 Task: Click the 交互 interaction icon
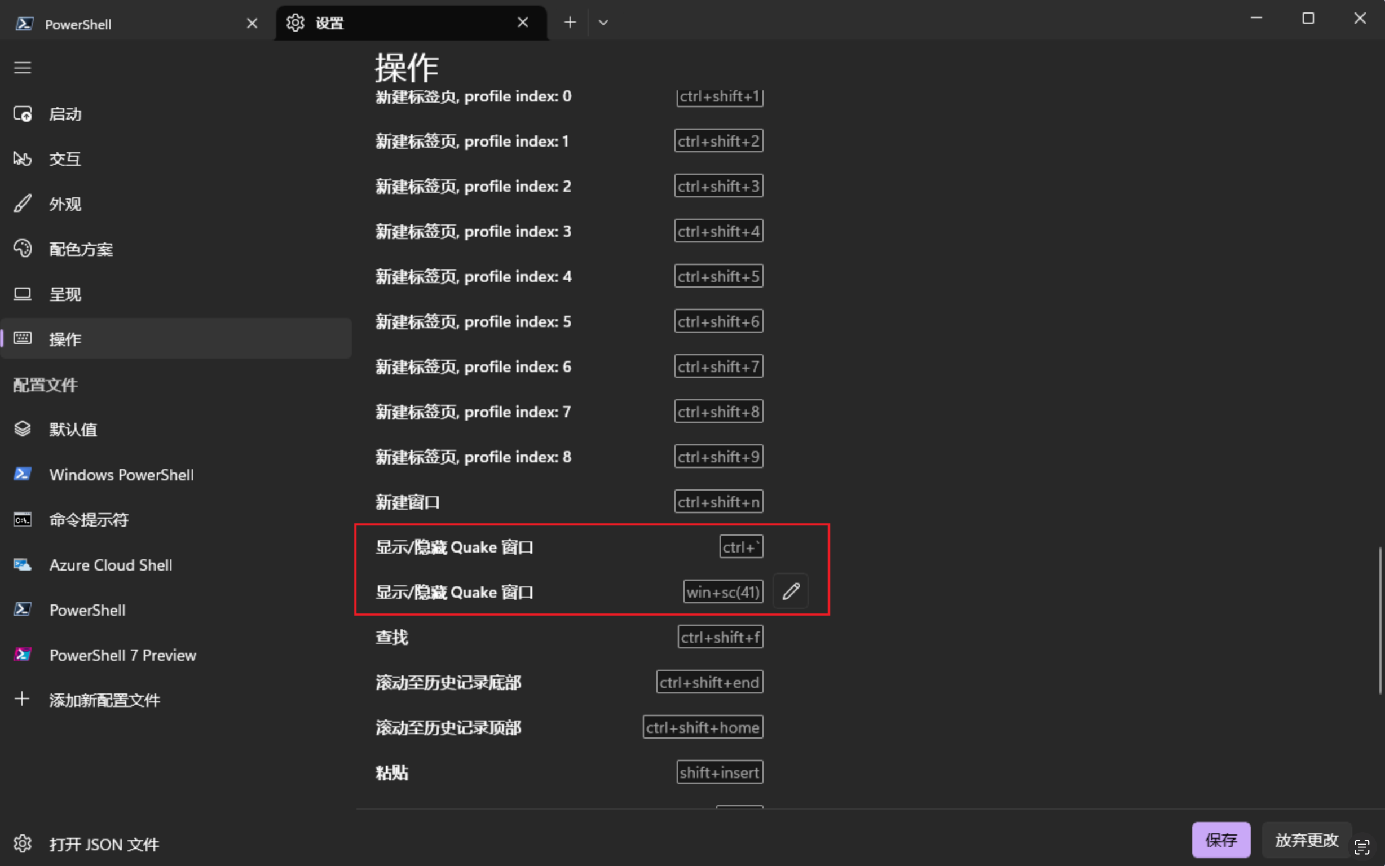(23, 158)
